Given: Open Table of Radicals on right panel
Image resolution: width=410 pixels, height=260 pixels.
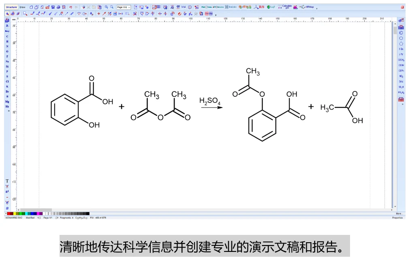Looking at the screenshot, I should pyautogui.click(x=401, y=27).
